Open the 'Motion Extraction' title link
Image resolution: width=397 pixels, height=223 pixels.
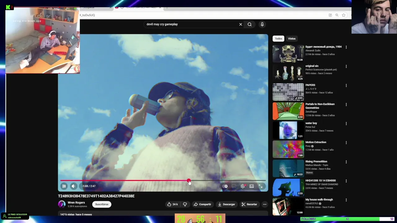point(316,142)
